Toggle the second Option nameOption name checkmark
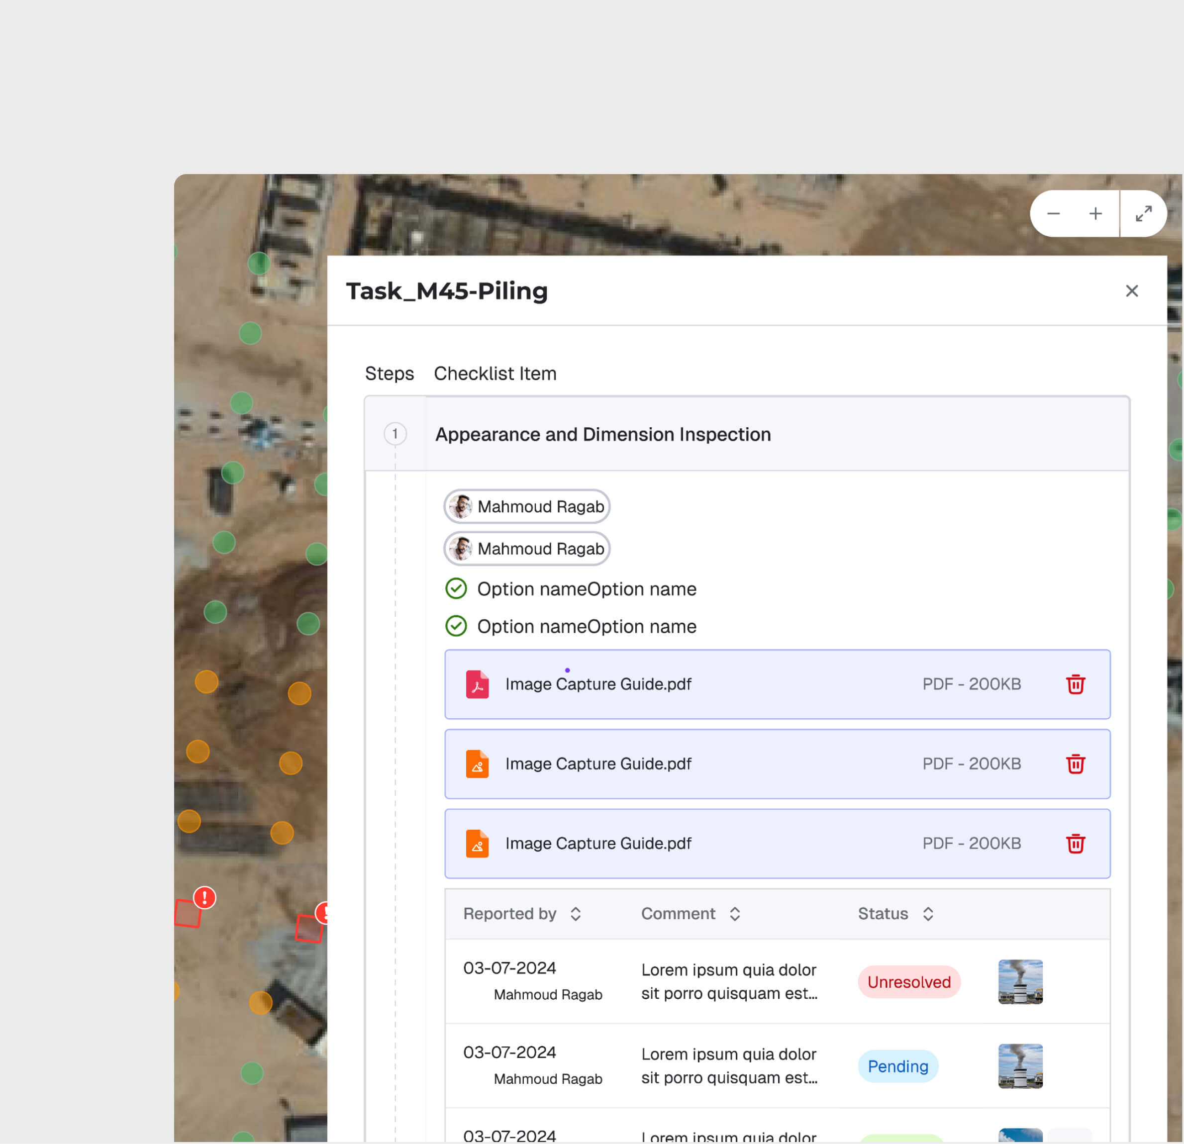The width and height of the screenshot is (1184, 1144). 457,626
